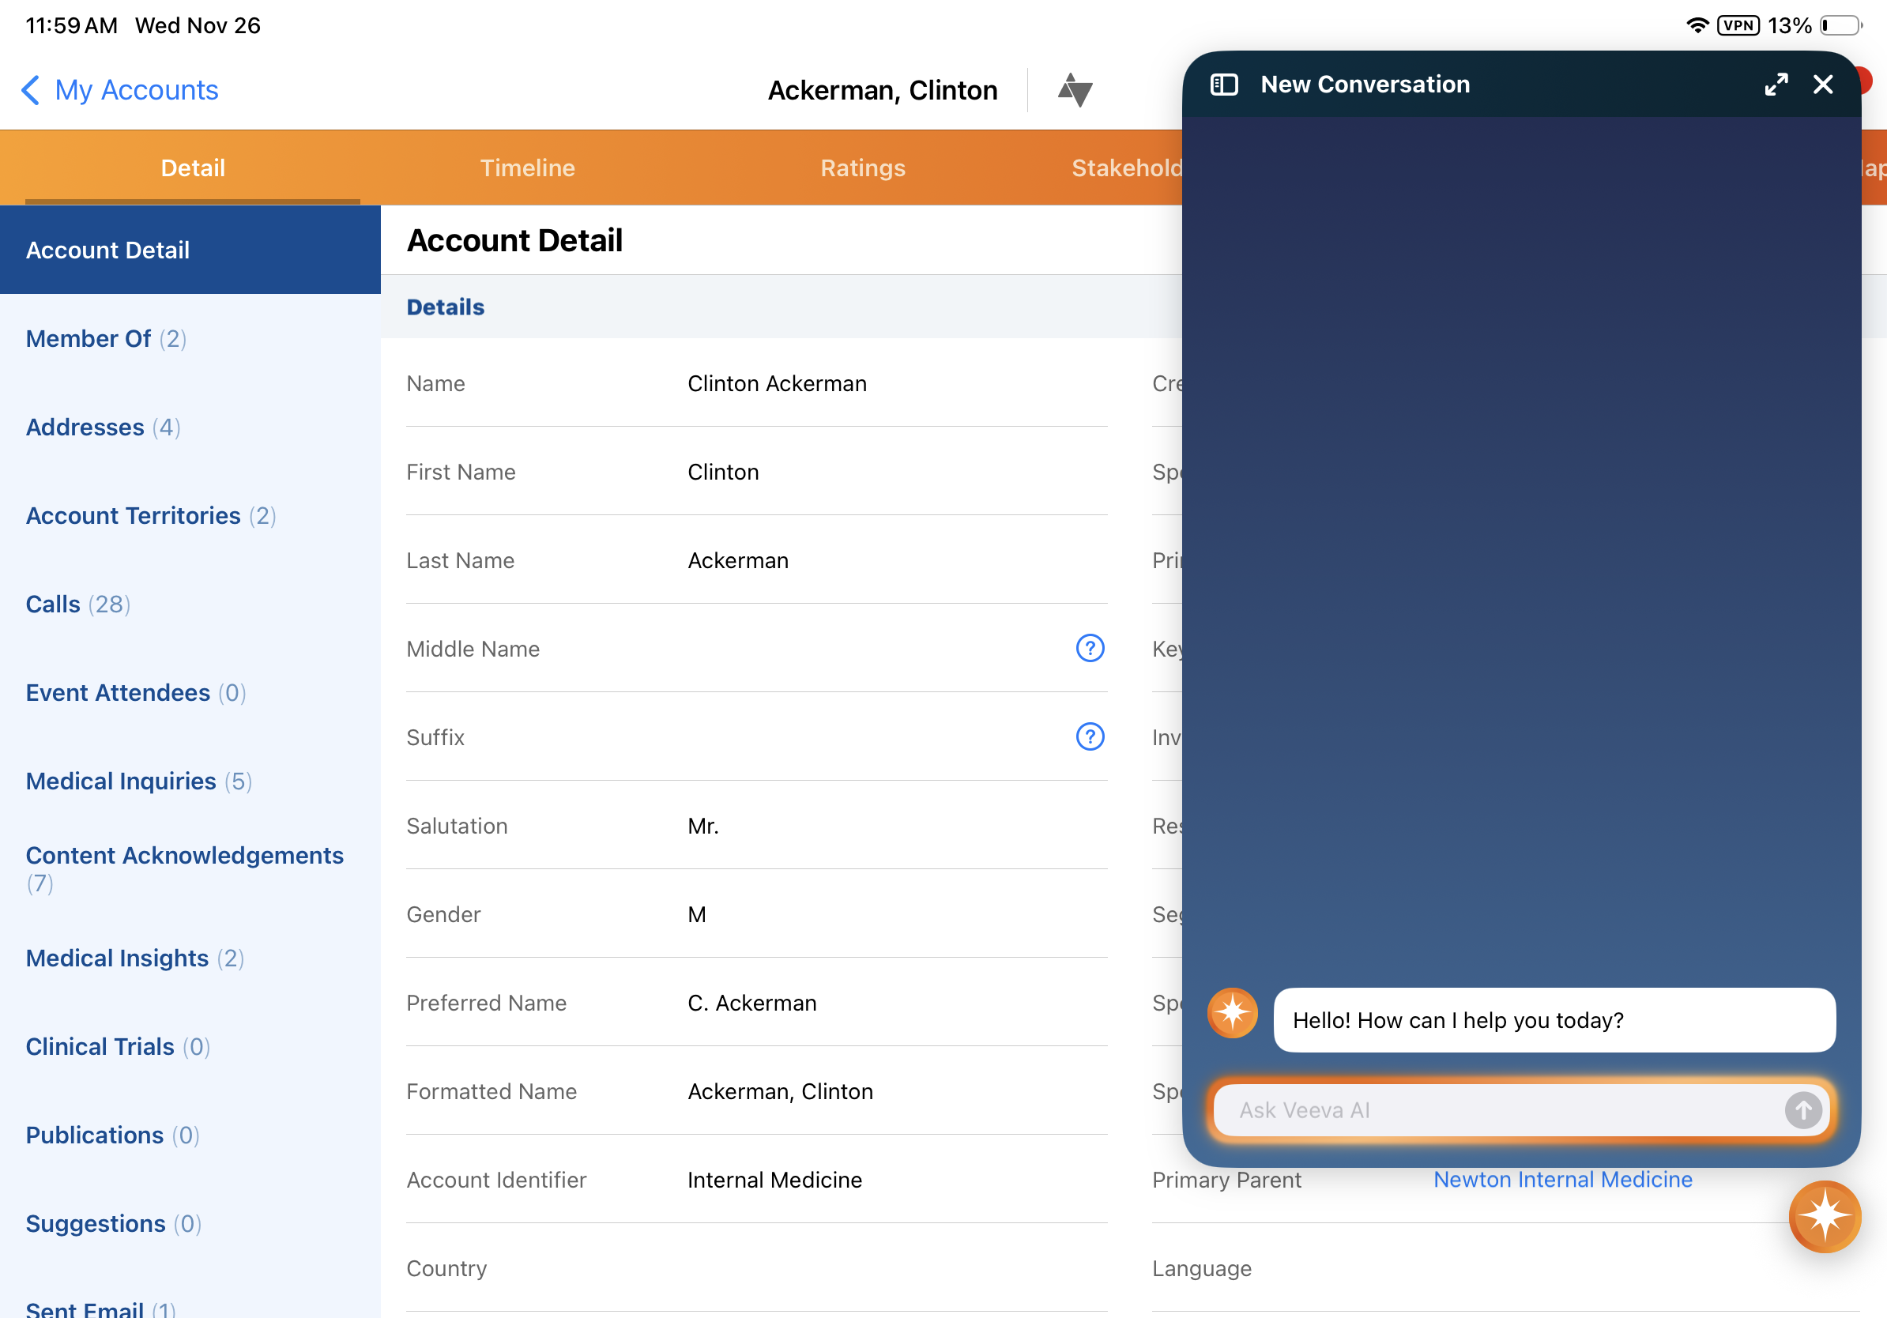Switch to the Timeline tab

pyautogui.click(x=527, y=168)
